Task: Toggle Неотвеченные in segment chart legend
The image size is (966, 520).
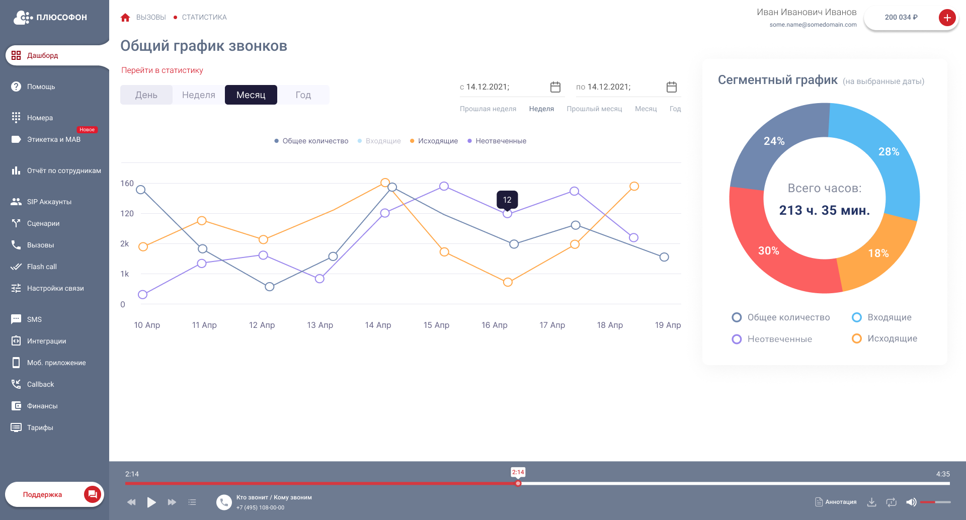Action: pos(772,339)
